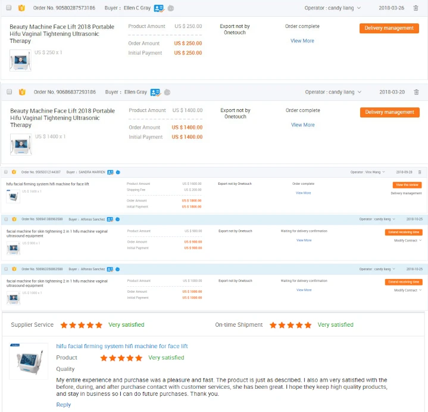Open Modify Contract dropdown on the US $1000 order
The width and height of the screenshot is (428, 412).
pos(408,290)
